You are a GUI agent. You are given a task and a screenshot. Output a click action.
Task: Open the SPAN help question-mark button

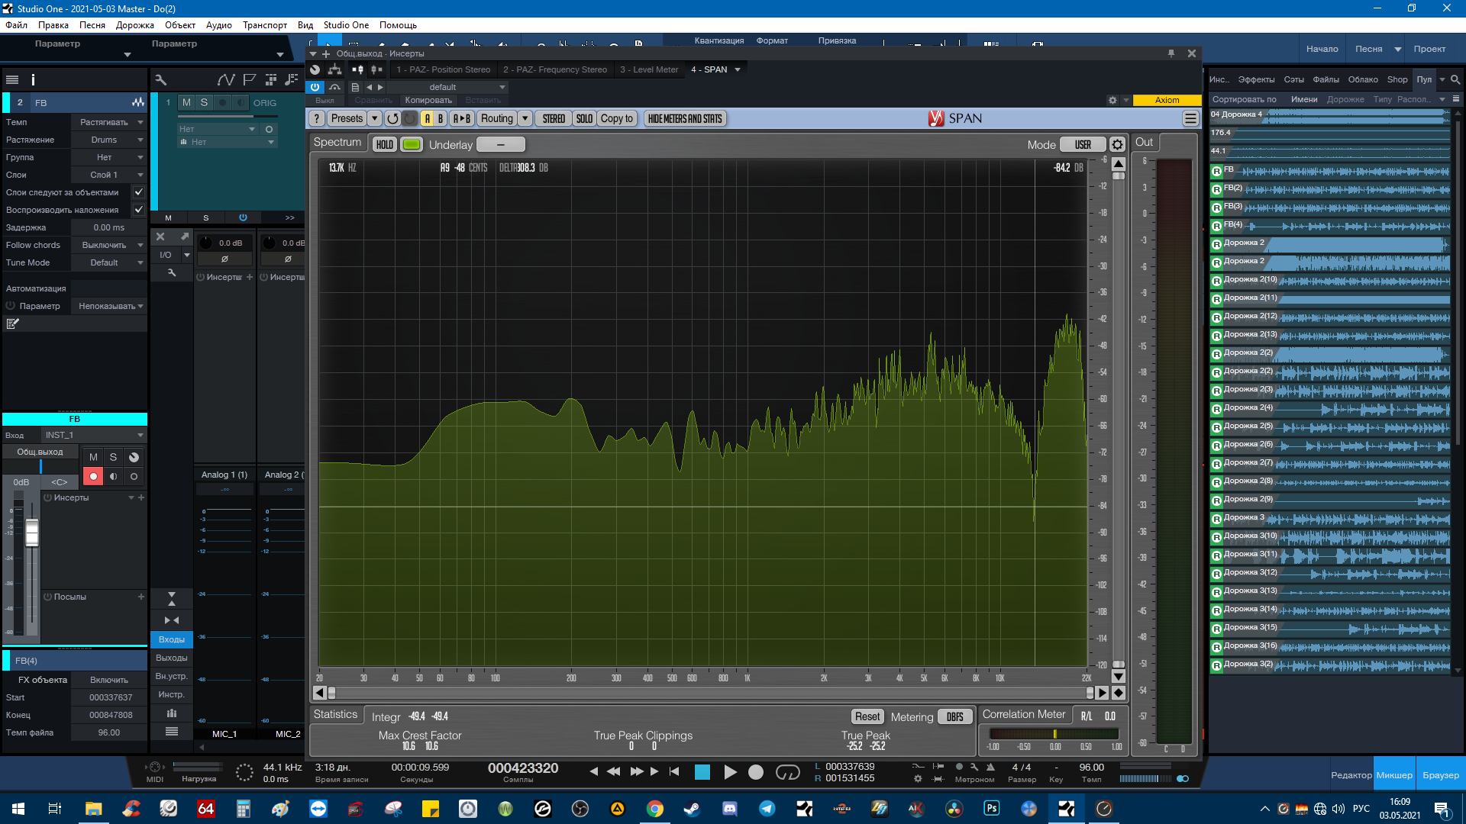tap(316, 118)
